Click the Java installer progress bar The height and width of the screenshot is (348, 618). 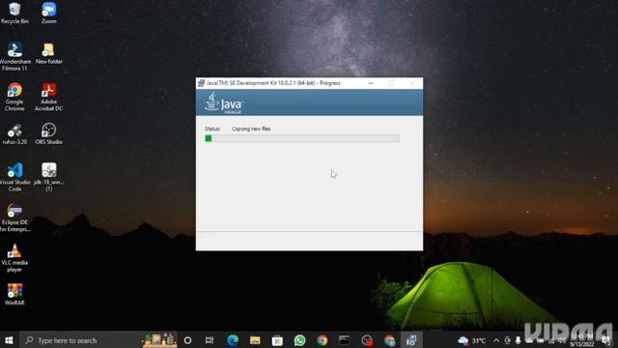(302, 138)
